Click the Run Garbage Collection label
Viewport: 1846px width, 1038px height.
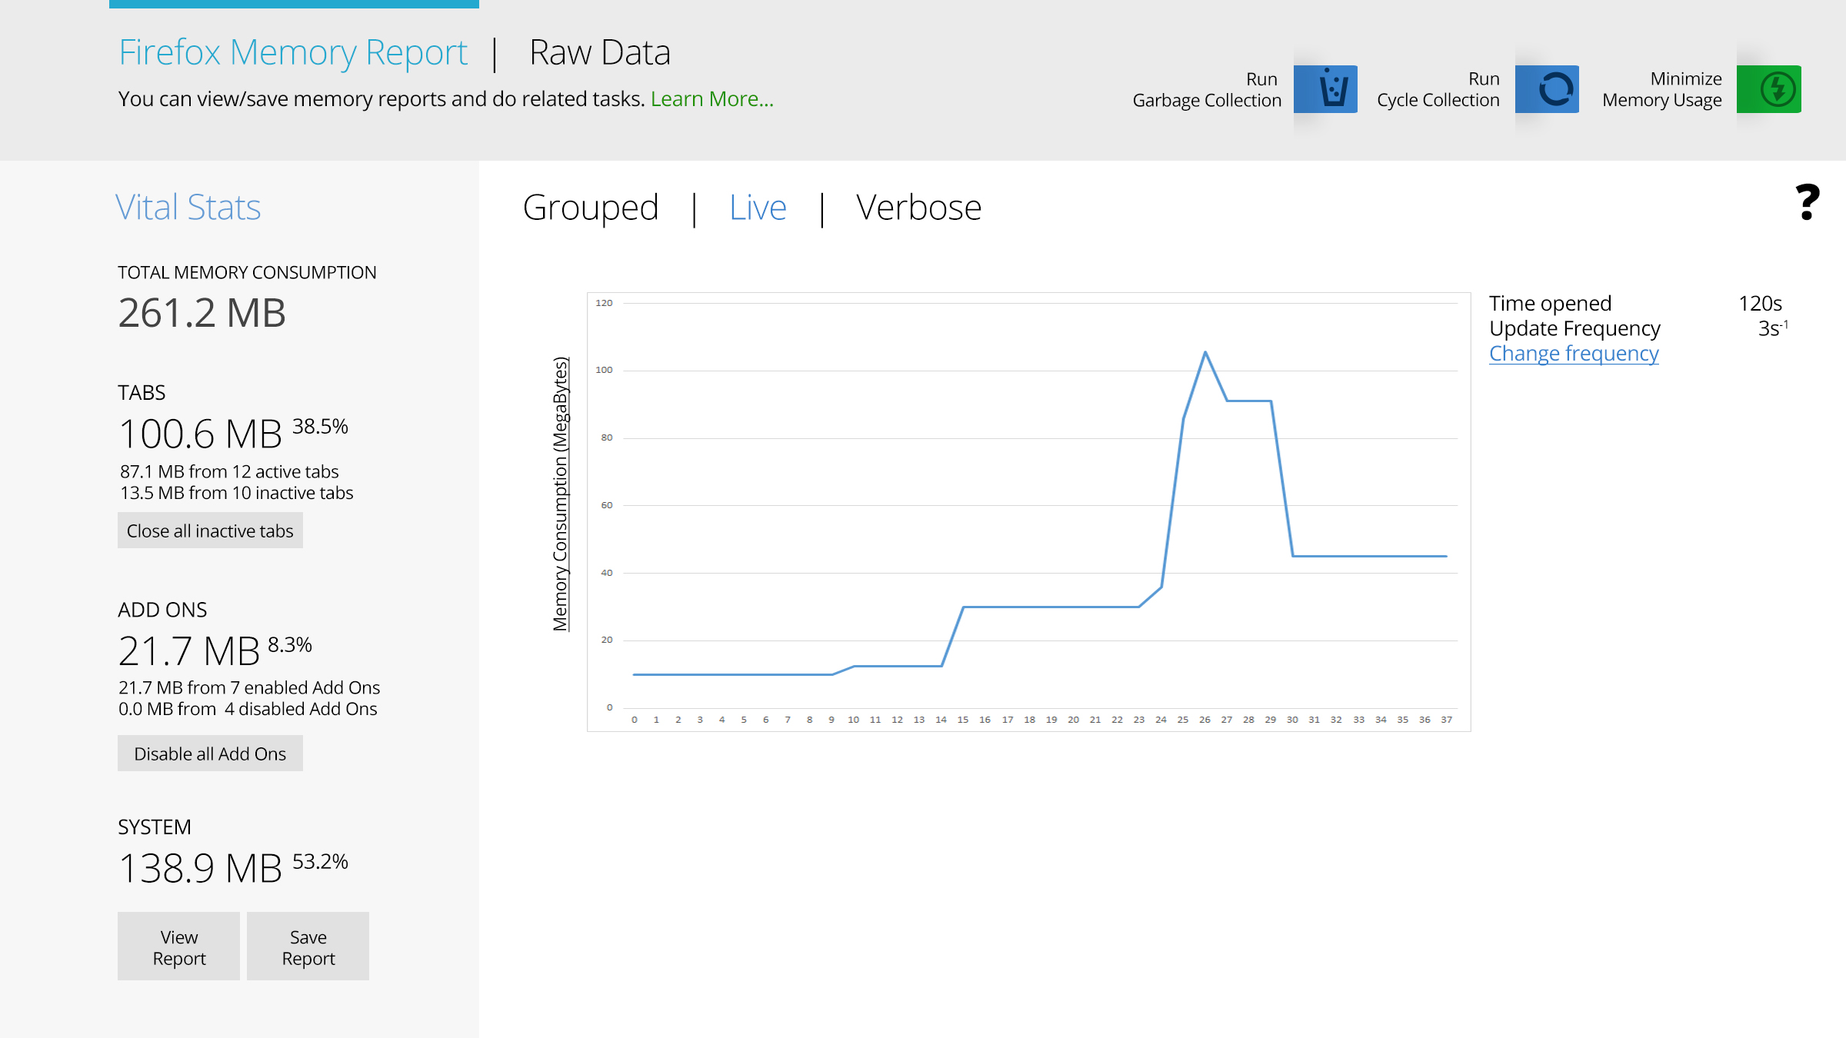pyautogui.click(x=1207, y=90)
